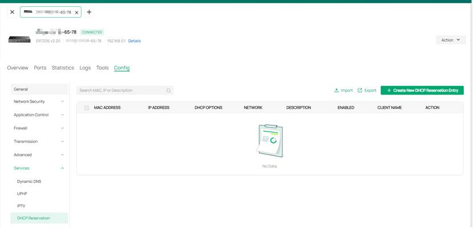Click the router device thumbnail image
The image size is (473, 229).
tap(19, 39)
